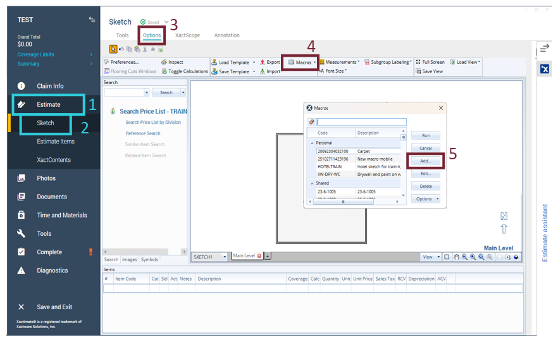
Task: Switch to the Options tab
Action: pyautogui.click(x=152, y=35)
